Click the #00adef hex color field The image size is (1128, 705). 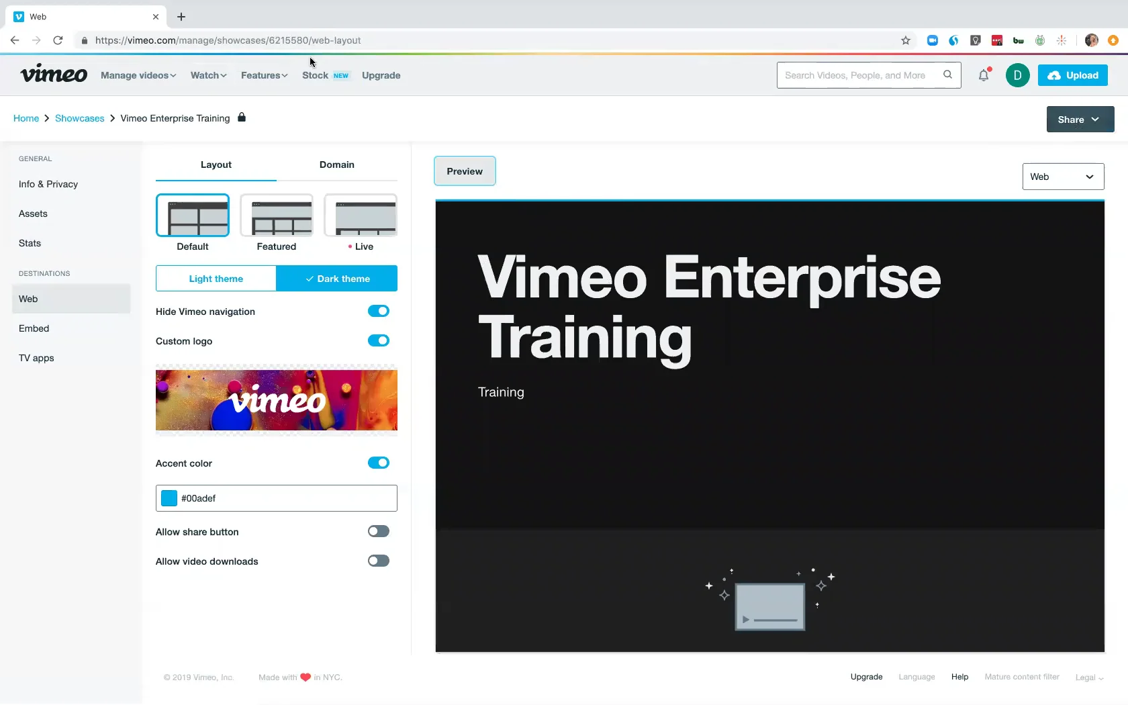pyautogui.click(x=277, y=498)
